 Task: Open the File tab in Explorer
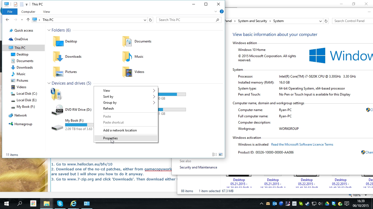(x=10, y=12)
